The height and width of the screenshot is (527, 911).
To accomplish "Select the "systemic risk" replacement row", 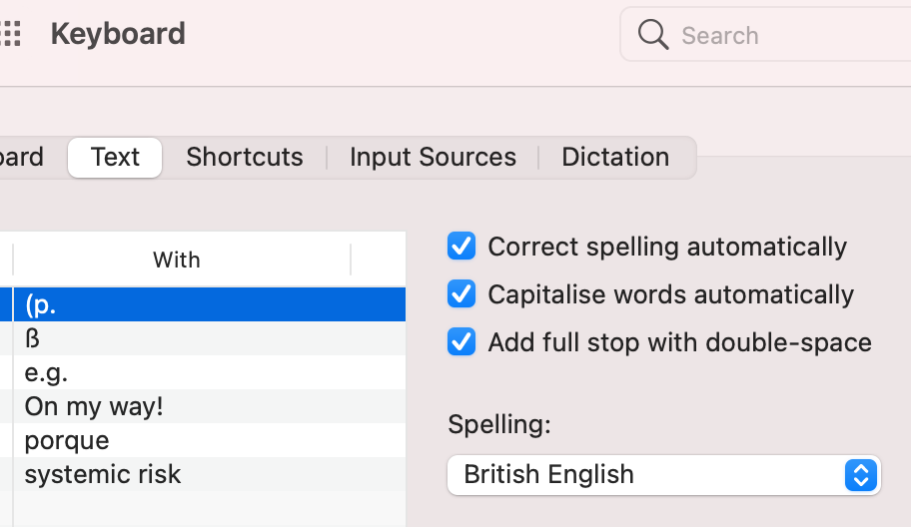I will [200, 475].
